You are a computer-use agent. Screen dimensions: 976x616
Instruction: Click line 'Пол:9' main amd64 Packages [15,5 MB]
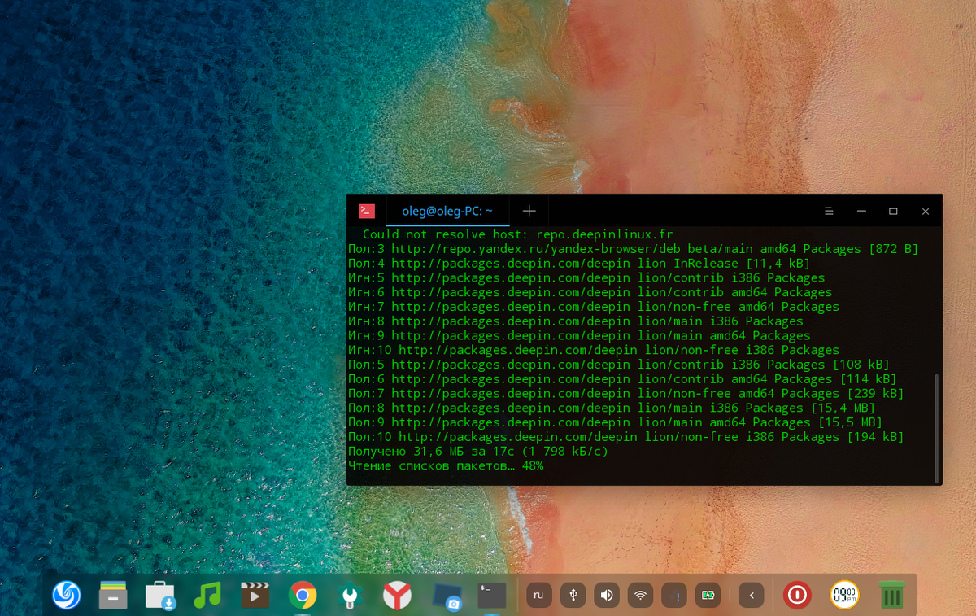(615, 422)
